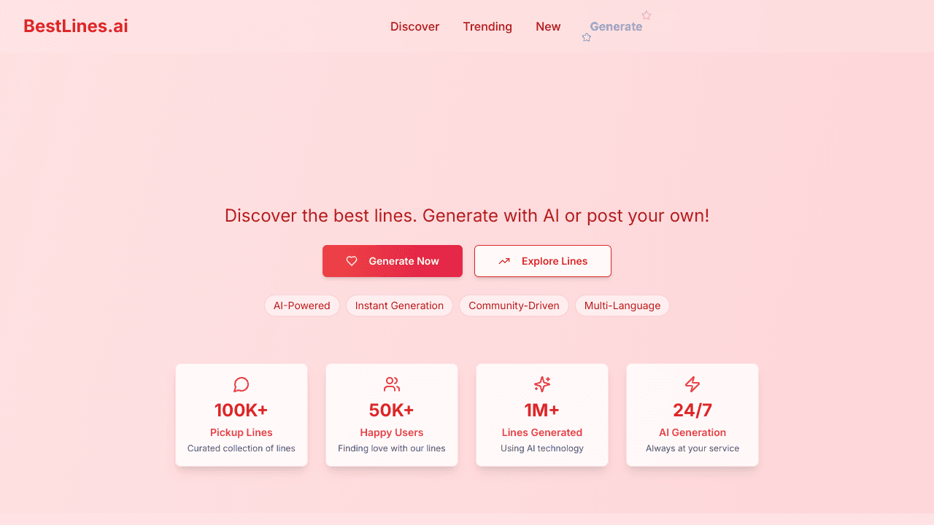Select the Community-Driven pill
The width and height of the screenshot is (934, 525).
(x=514, y=306)
